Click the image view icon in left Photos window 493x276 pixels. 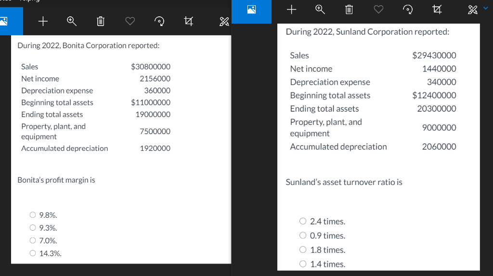[x=4, y=21]
